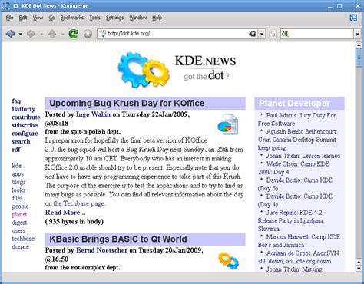Screen dimensions: 364x284
Task: Click the search provider icon in search box
Action: point(286,34)
